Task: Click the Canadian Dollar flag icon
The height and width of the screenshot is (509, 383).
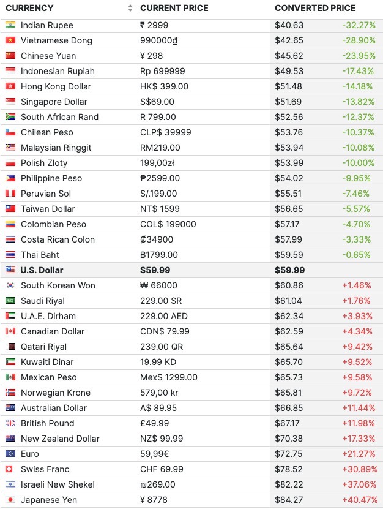Action: [x=10, y=331]
